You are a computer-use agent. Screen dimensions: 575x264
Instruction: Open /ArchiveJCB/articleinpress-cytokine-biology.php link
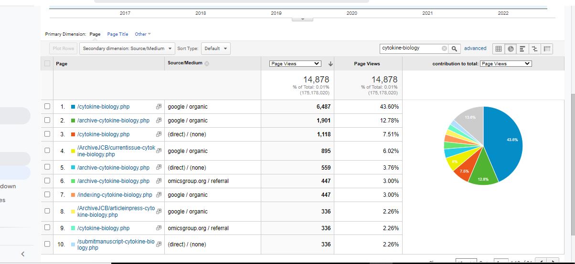click(116, 212)
